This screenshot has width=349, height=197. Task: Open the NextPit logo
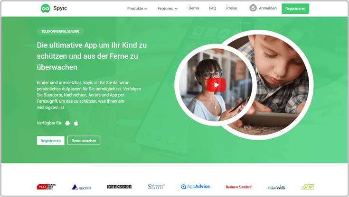click(81, 187)
